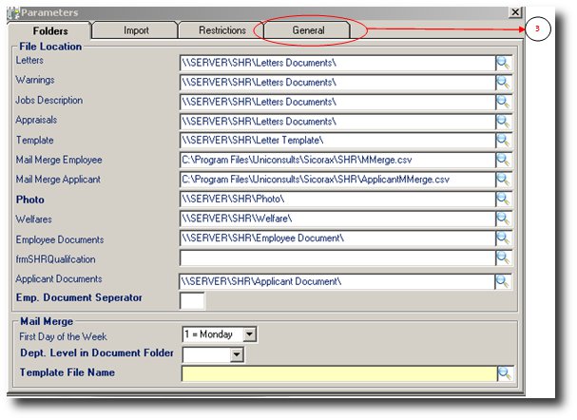Browse for Mail Merge Employee file
Screen dimensions: 577x420
[503, 162]
